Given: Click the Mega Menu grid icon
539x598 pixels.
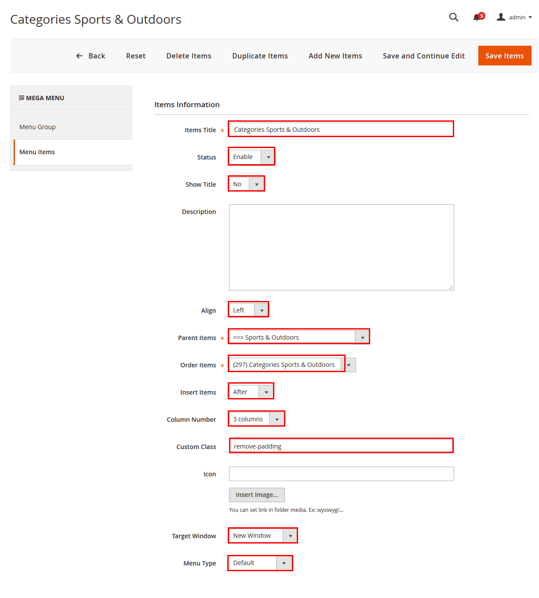Looking at the screenshot, I should click(x=22, y=98).
